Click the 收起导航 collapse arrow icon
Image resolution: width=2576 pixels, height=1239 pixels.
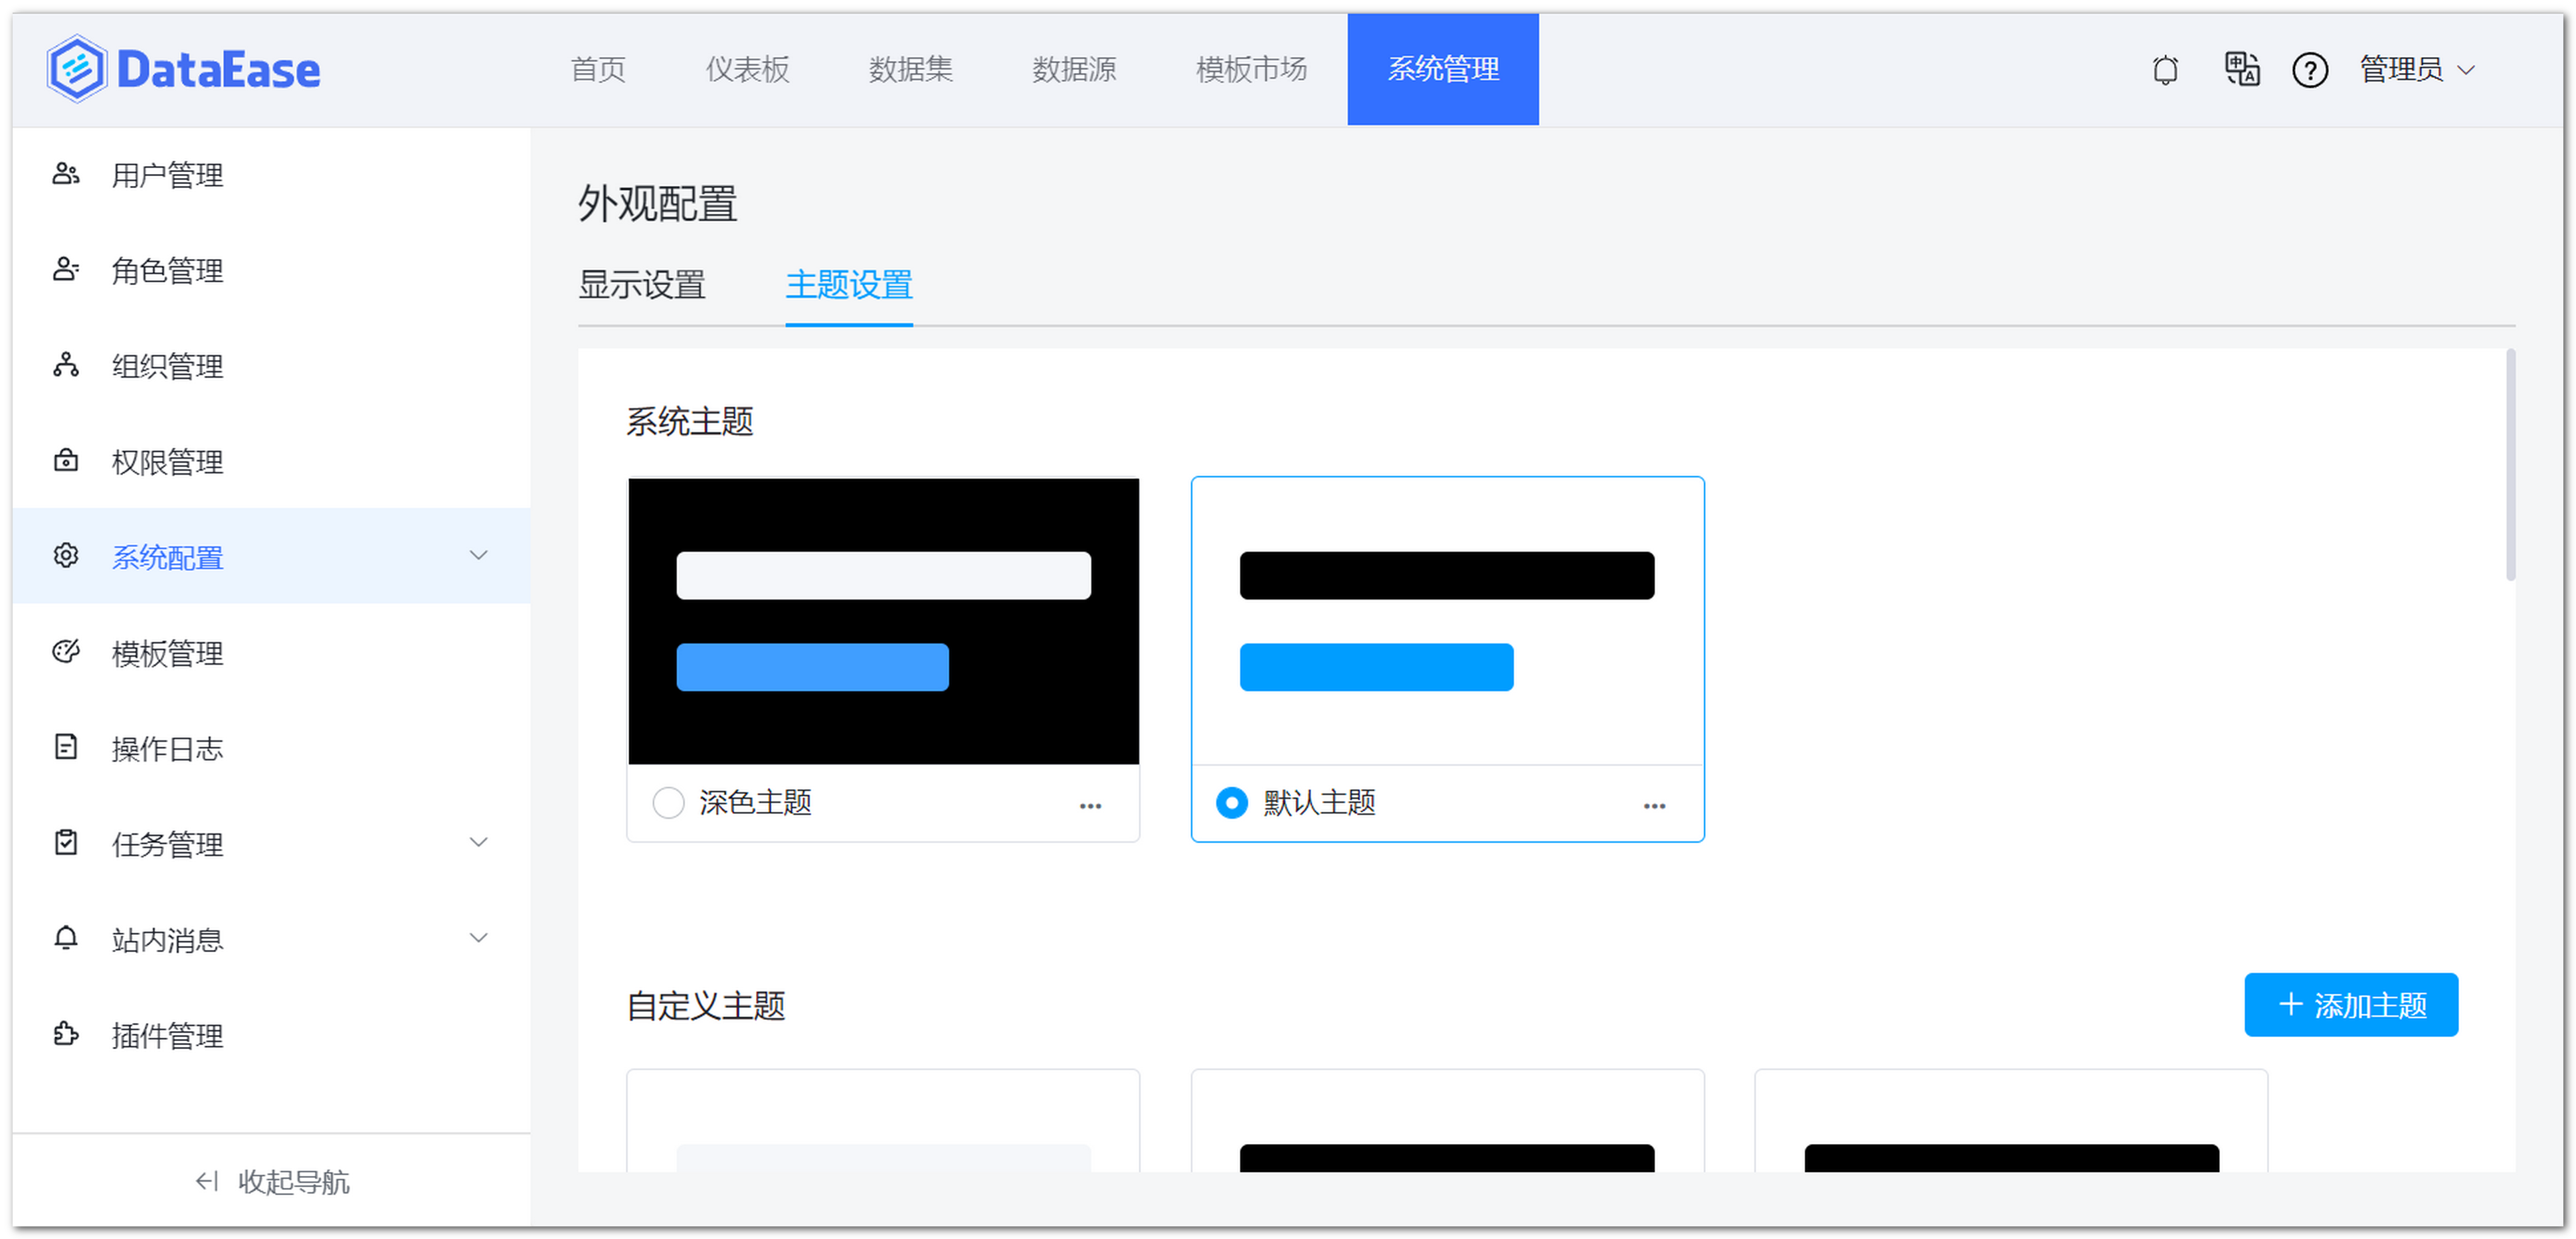click(x=207, y=1181)
